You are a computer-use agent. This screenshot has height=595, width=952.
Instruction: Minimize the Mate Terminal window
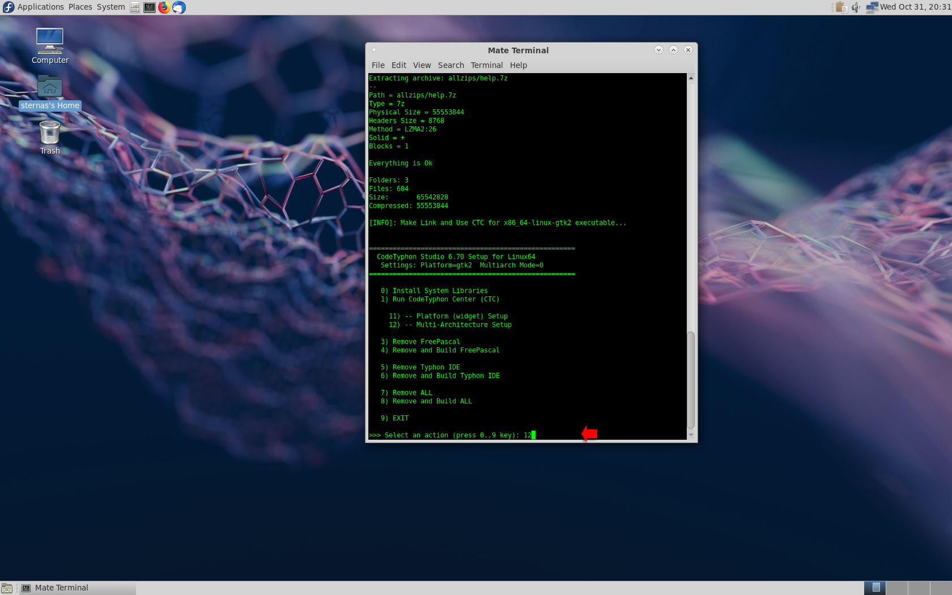point(658,50)
